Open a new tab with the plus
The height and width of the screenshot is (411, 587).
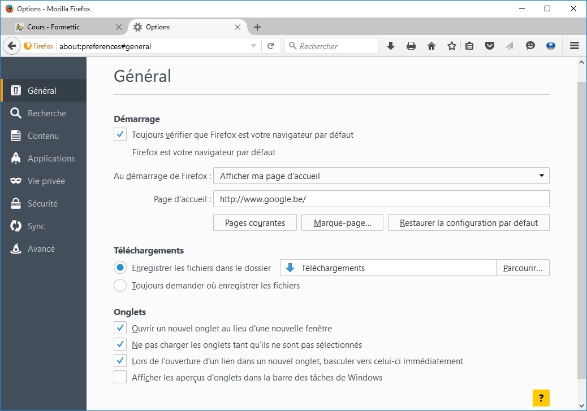coord(257,27)
